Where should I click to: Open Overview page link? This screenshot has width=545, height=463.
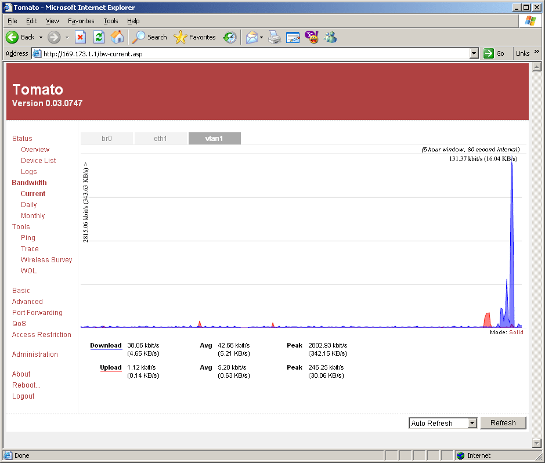point(35,149)
